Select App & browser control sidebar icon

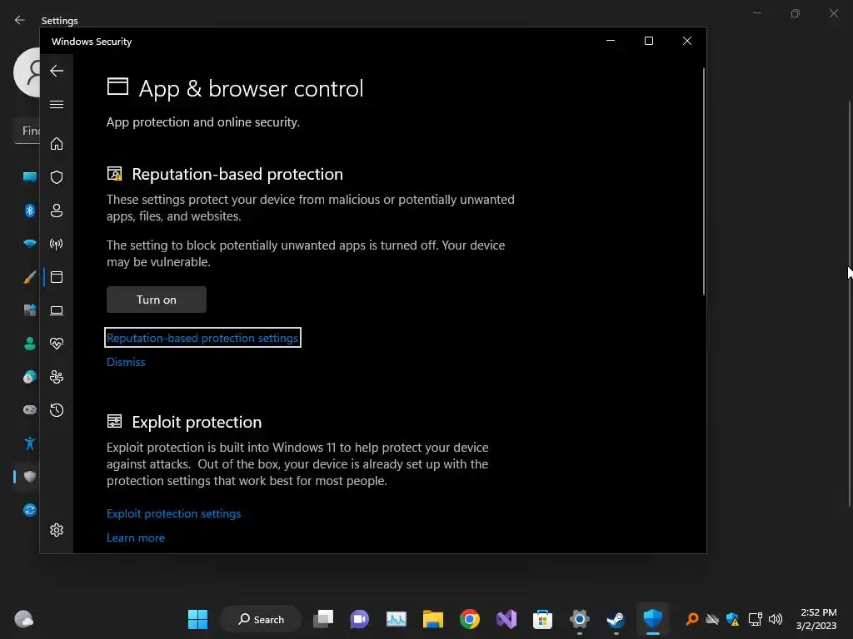[x=57, y=277]
